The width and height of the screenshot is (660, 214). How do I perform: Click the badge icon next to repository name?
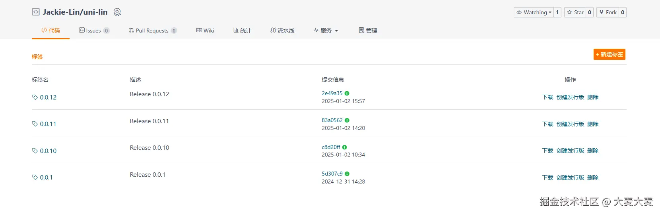[x=117, y=12]
